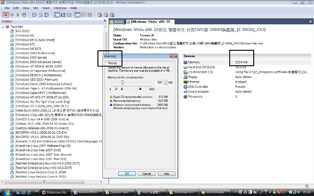Click the Favorites heart icon in sidebar
Viewport: 314px width, 196px height.
(7, 27)
